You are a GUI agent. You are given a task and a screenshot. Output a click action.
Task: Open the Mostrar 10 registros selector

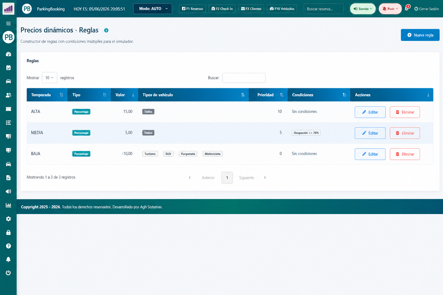pyautogui.click(x=49, y=78)
